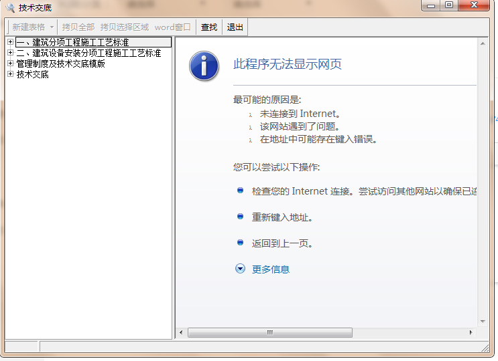
Task: Click the horizontal scrollbar thumb
Action: tap(269, 332)
